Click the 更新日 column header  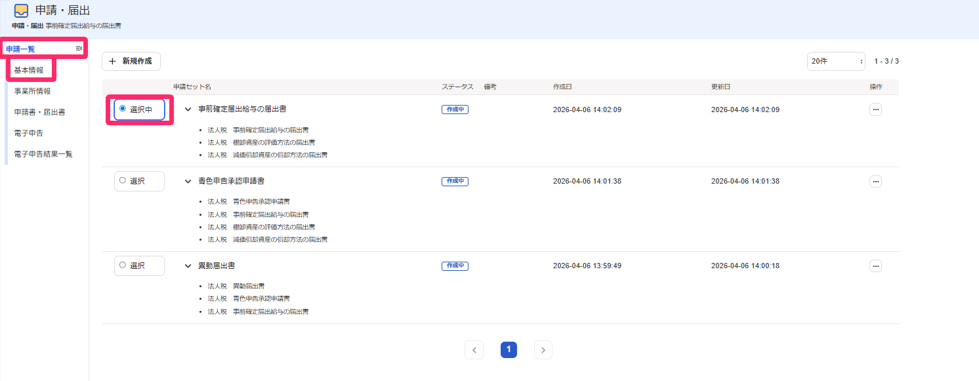(721, 87)
